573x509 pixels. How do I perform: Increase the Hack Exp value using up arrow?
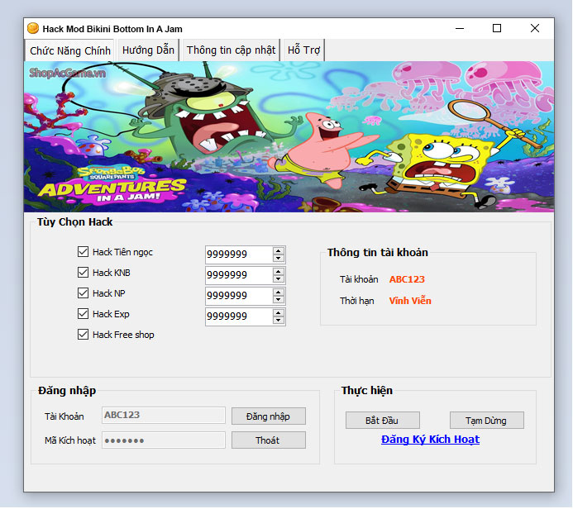(x=279, y=313)
